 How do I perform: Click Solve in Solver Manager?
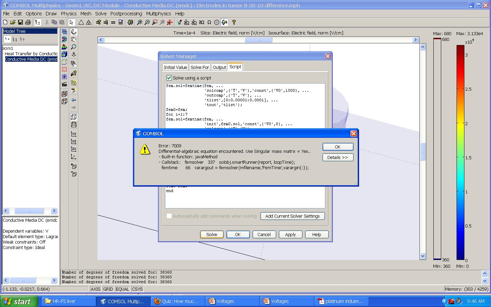[211, 234]
